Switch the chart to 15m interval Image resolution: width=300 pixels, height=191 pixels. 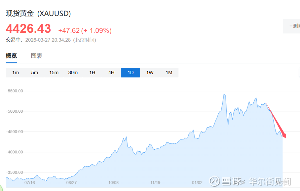coord(54,72)
